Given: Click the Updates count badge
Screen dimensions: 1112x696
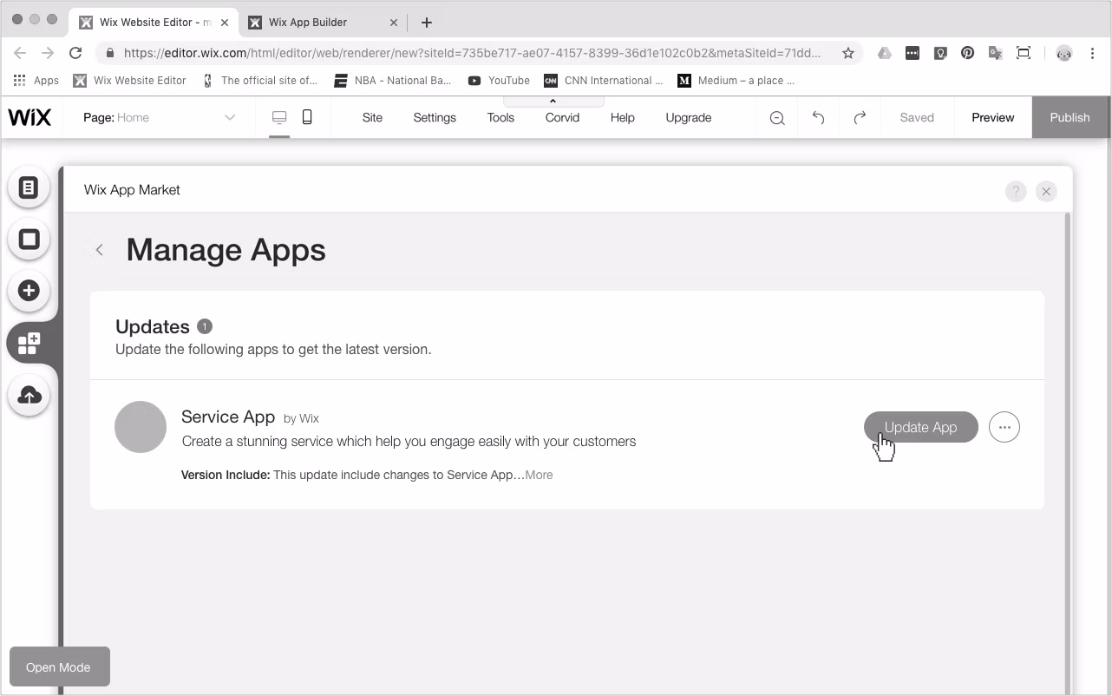Looking at the screenshot, I should click(205, 326).
